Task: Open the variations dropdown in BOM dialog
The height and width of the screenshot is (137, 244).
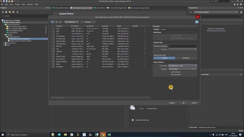Action: tap(71, 22)
